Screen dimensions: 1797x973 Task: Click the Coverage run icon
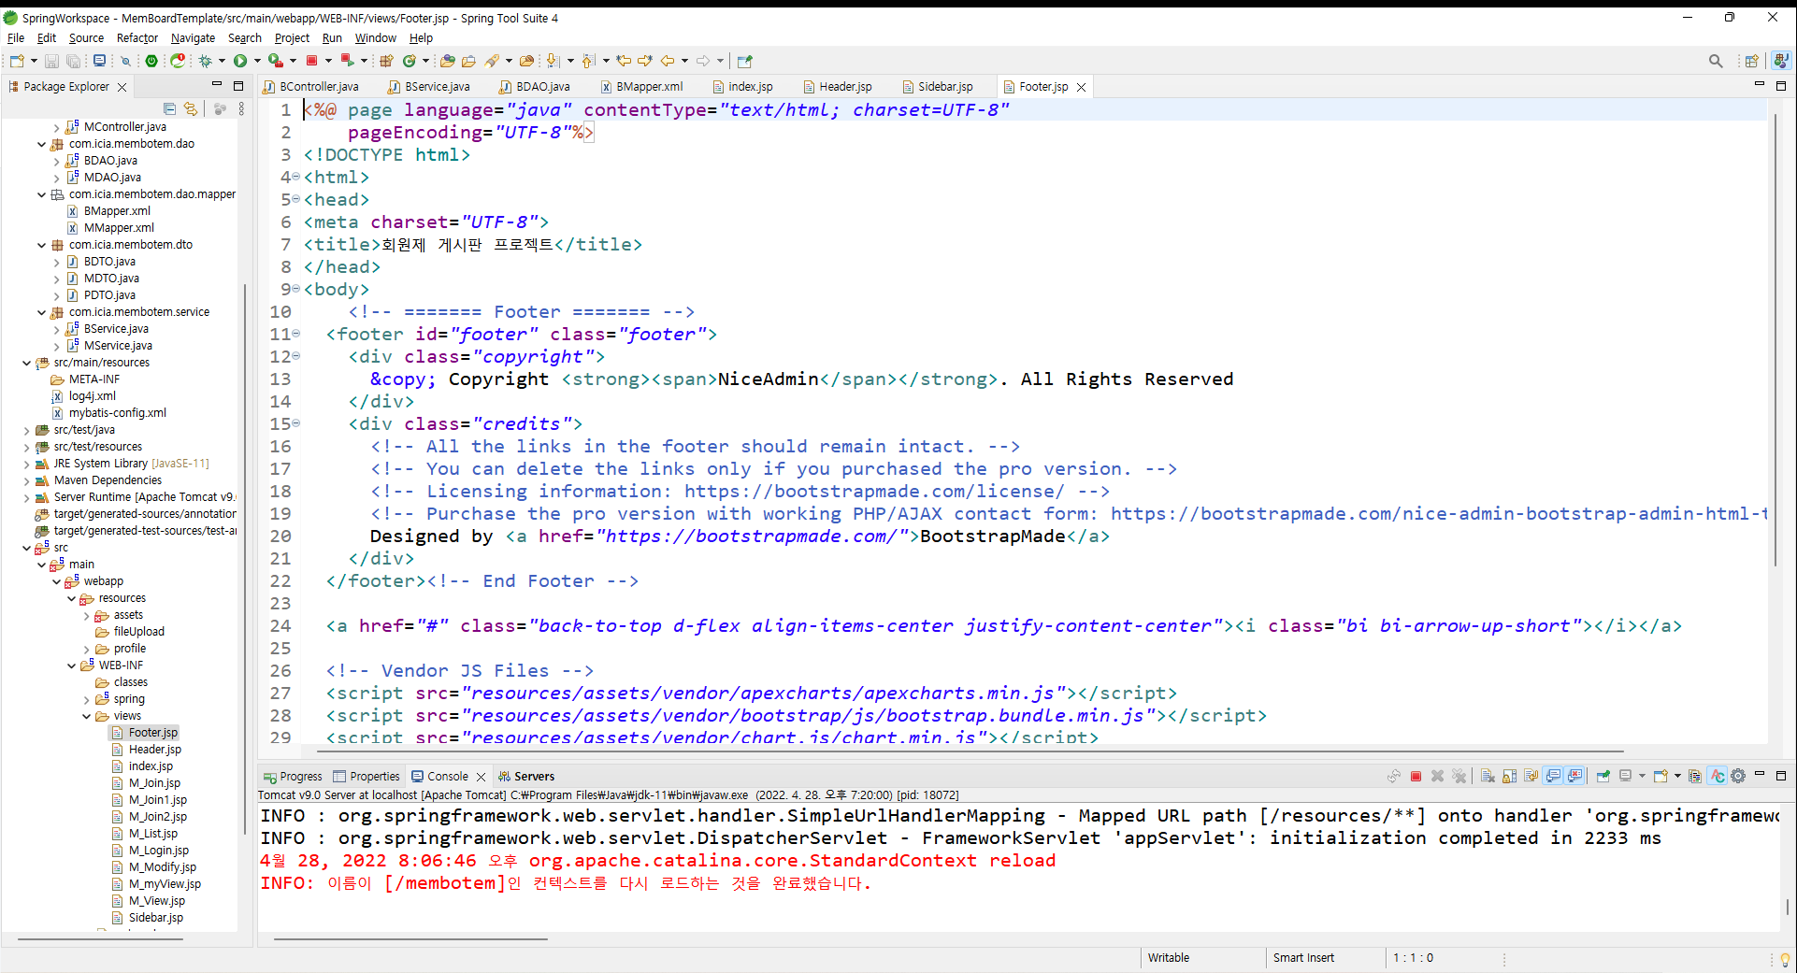tap(276, 61)
